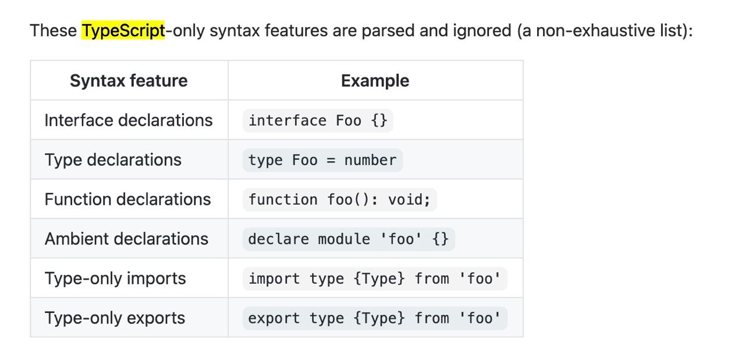Click the '(a non-exhaustive list)' text

[x=602, y=30]
